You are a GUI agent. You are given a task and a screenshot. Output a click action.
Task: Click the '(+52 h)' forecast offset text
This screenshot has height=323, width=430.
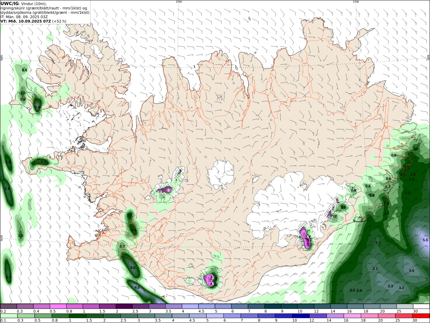point(59,21)
